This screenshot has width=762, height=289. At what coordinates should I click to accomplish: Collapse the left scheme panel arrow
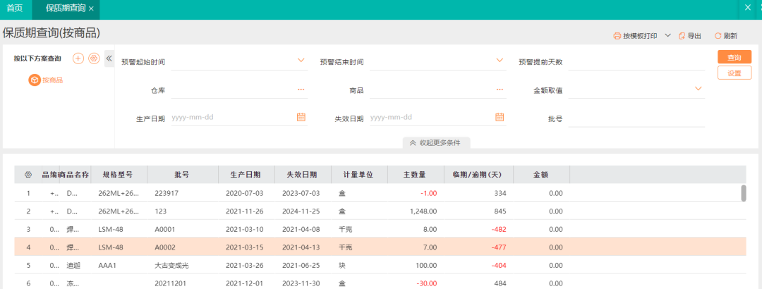109,59
